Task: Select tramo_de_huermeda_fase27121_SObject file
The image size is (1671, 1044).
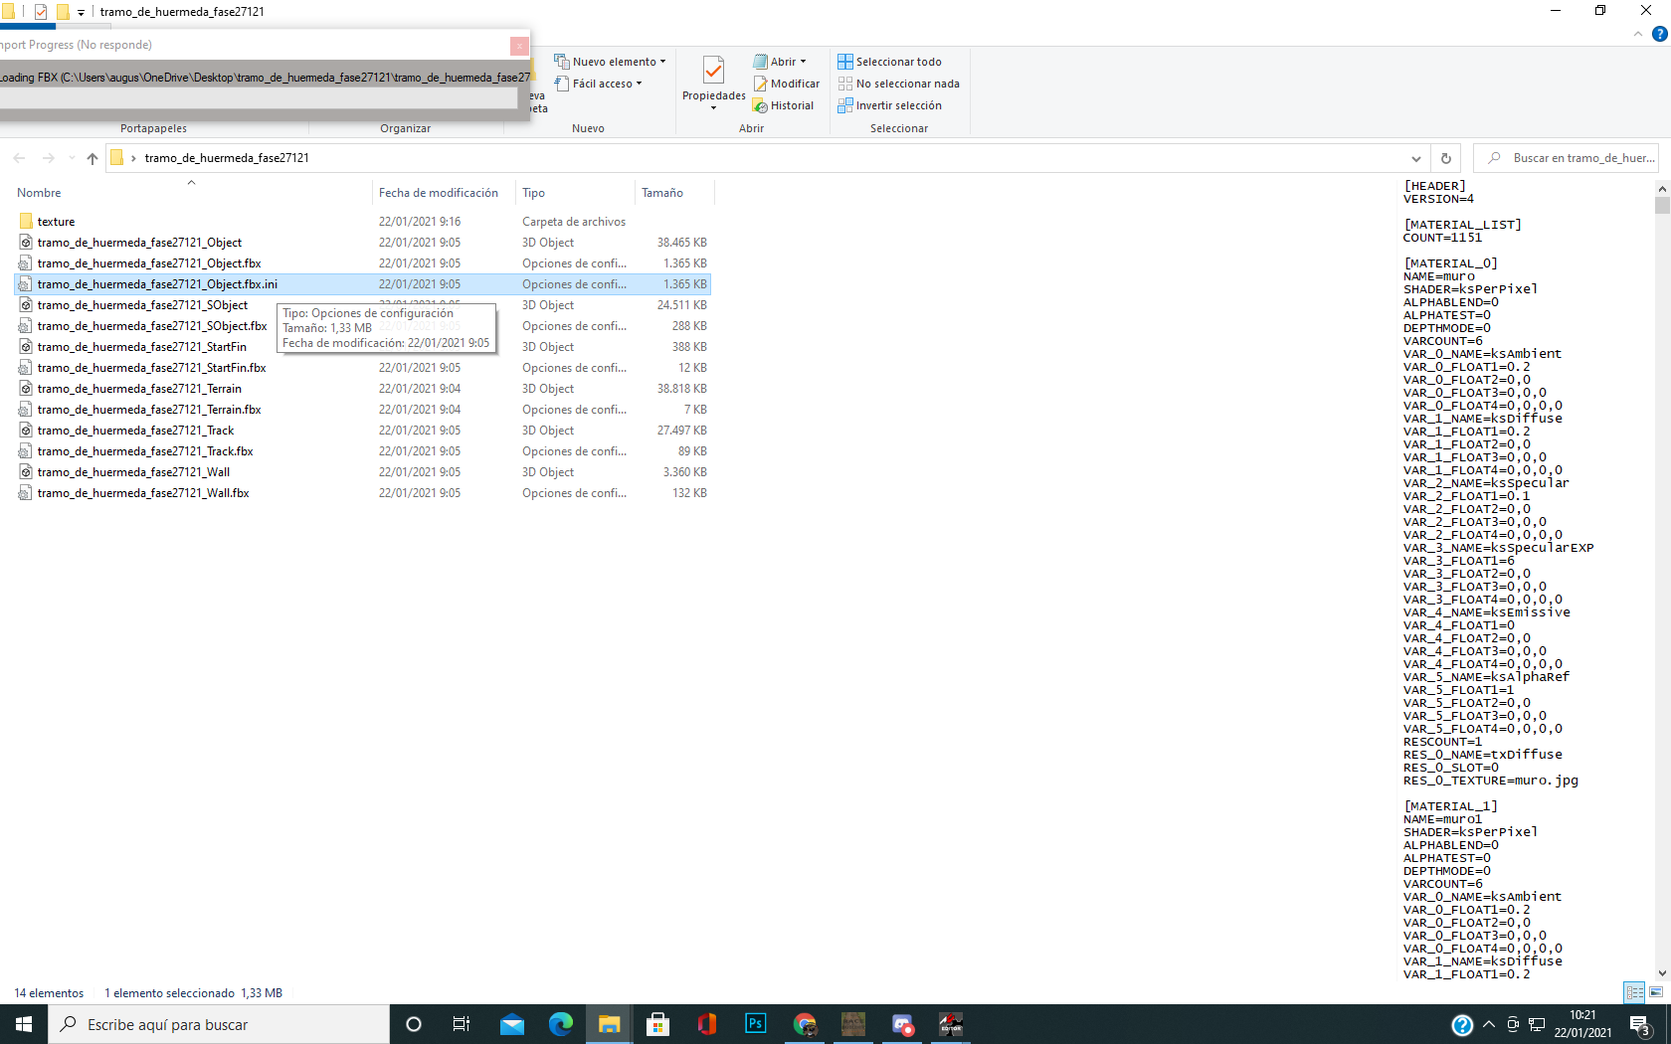Action: [x=363, y=305]
